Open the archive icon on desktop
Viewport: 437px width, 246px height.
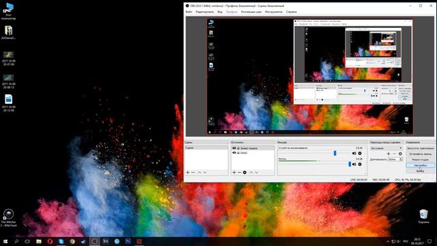point(8,32)
